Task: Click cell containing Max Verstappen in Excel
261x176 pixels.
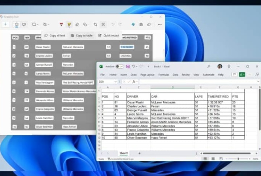Action: [139, 118]
